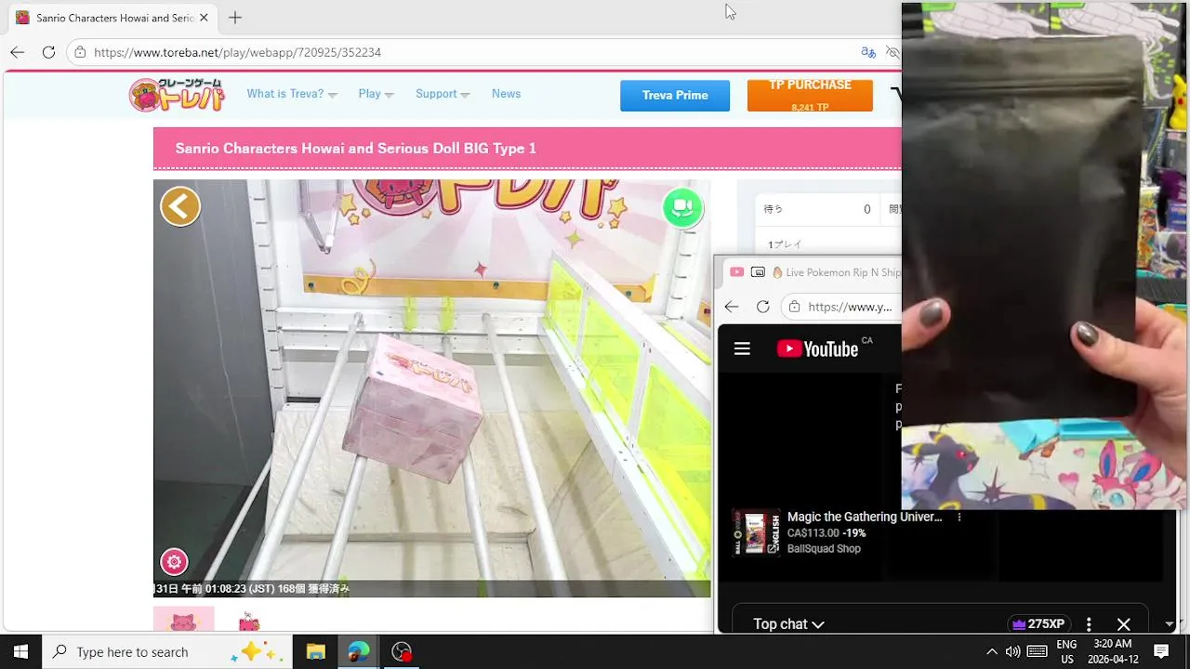This screenshot has width=1190, height=669.
Task: Click the YouTube window scrollbar down arrow
Action: point(1170,624)
